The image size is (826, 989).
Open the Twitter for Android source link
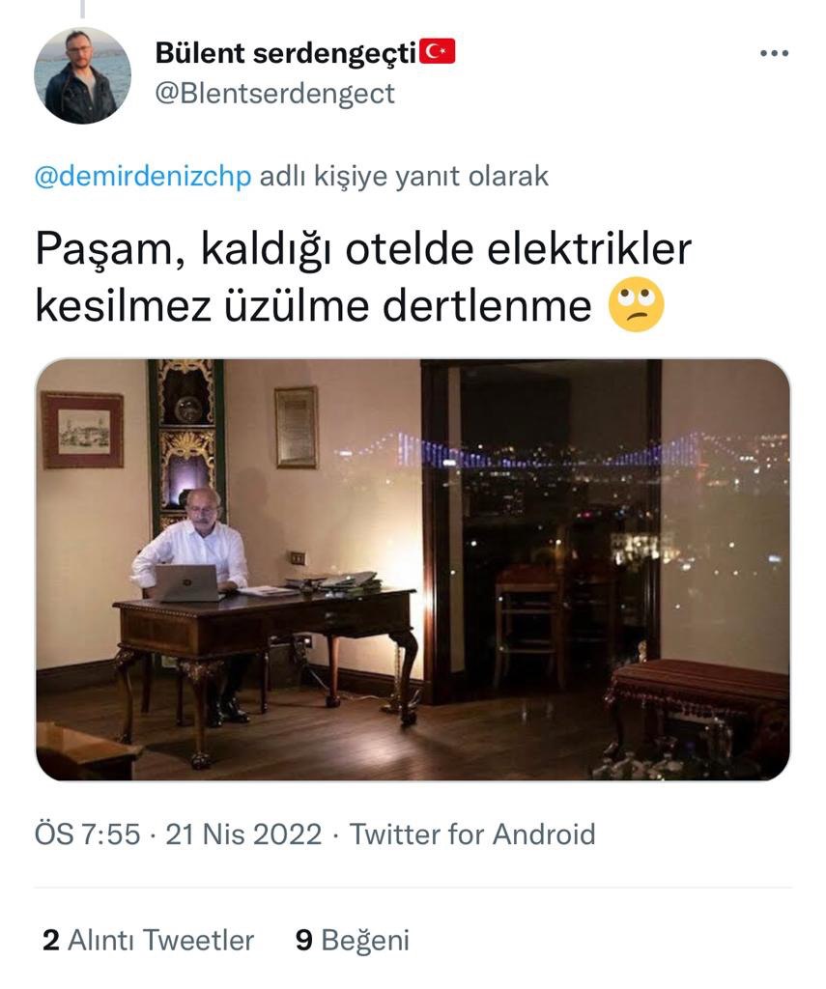(472, 834)
